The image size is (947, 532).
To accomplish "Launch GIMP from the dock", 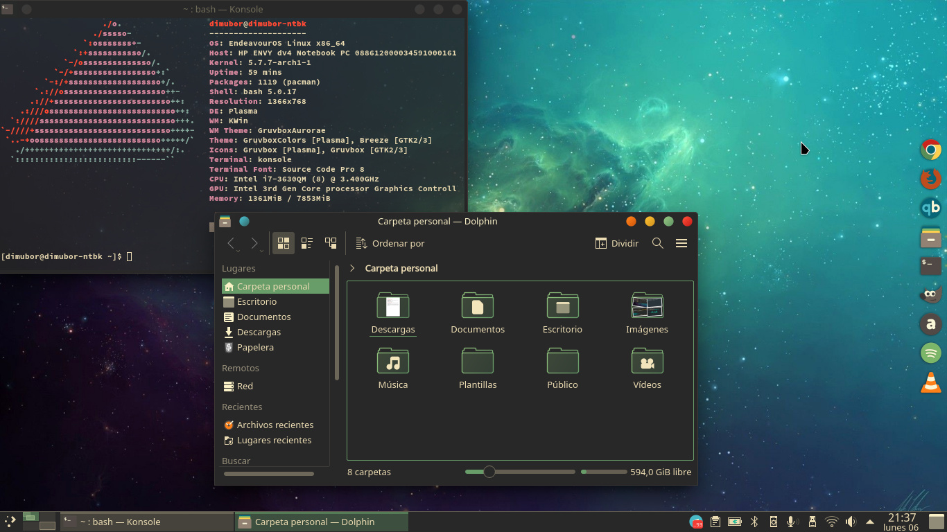I will [x=930, y=295].
